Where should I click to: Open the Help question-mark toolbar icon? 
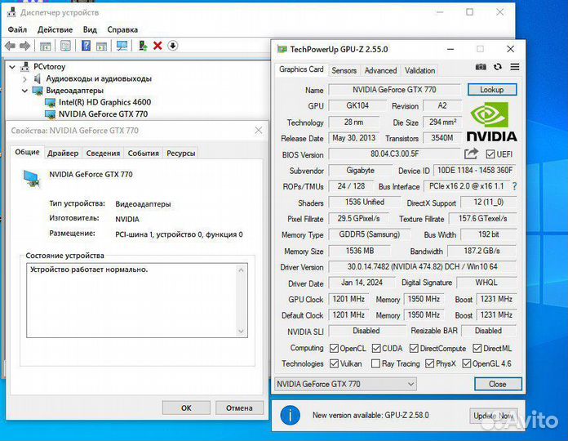[x=86, y=46]
